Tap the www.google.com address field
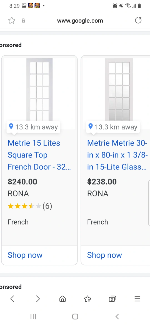The height and width of the screenshot is (325, 150). 80,21
